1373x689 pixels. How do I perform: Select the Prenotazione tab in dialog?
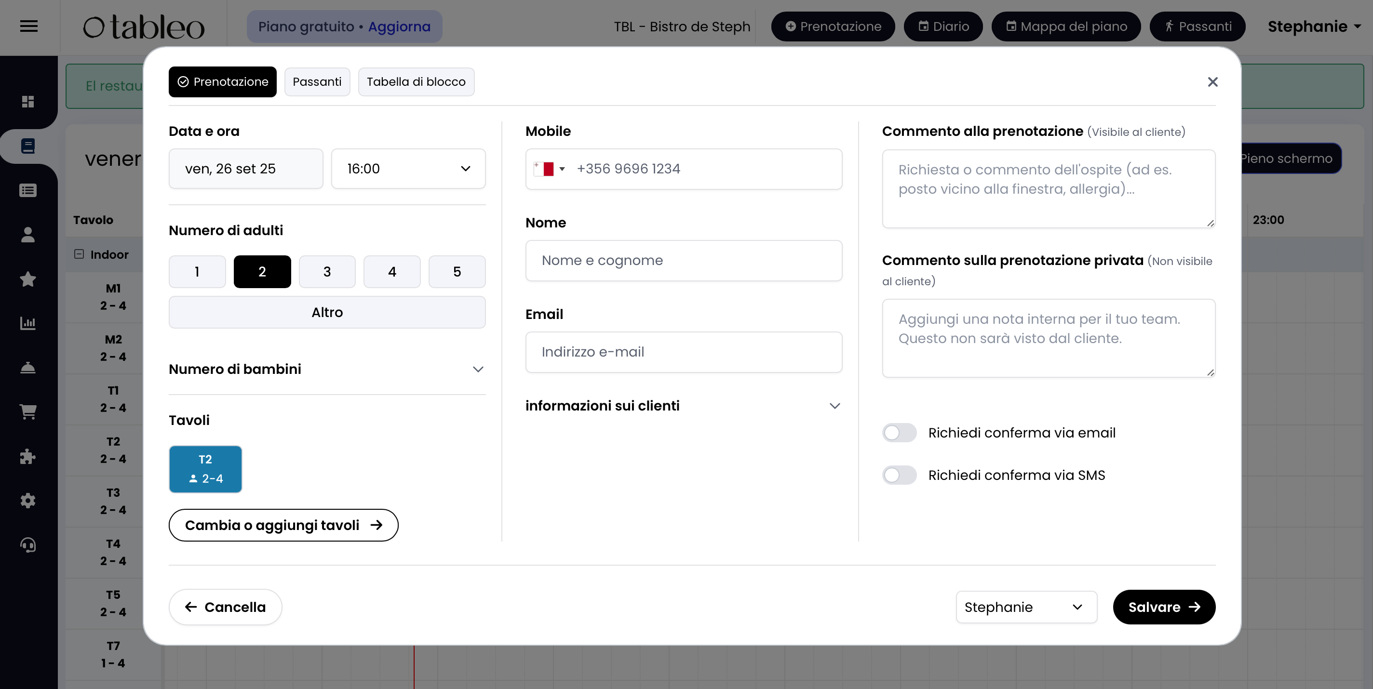[222, 81]
